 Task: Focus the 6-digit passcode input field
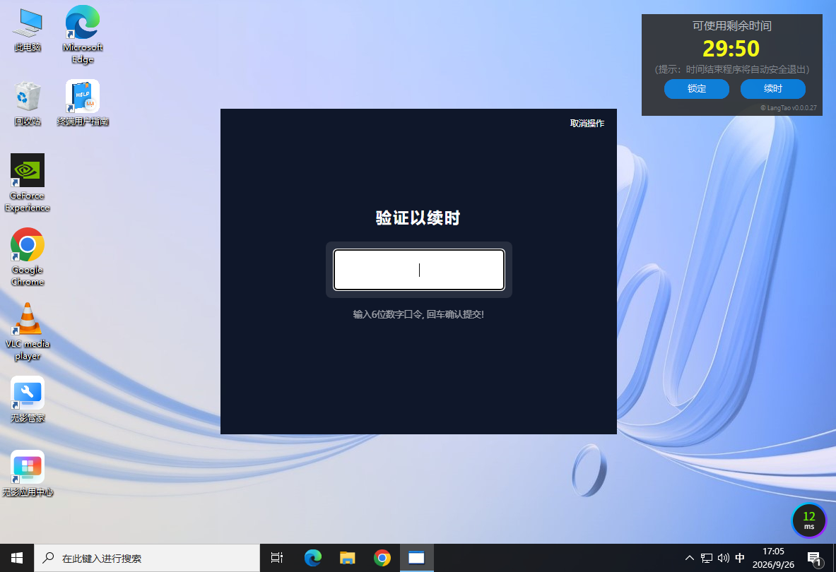click(418, 270)
